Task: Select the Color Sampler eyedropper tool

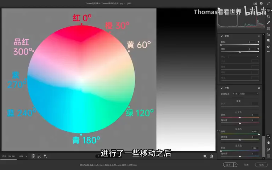Action: (268, 149)
